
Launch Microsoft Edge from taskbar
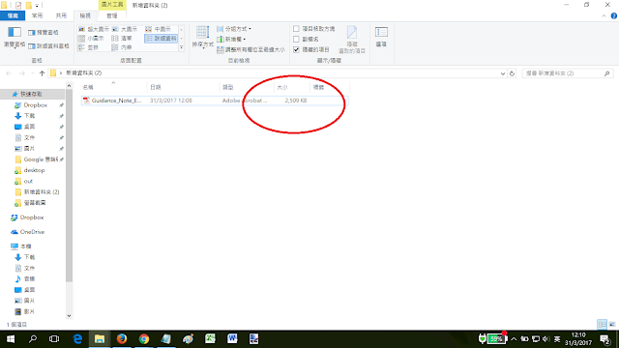77,339
